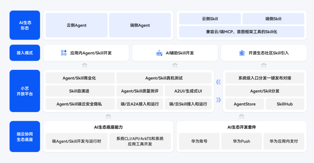Select the Agent/Skill端云安全隐私 box
This screenshot has width=314, height=163.
(x=80, y=104)
